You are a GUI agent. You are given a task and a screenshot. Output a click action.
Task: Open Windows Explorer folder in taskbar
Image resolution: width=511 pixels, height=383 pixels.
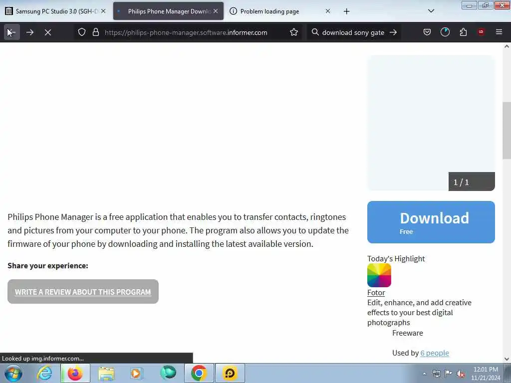tap(106, 373)
